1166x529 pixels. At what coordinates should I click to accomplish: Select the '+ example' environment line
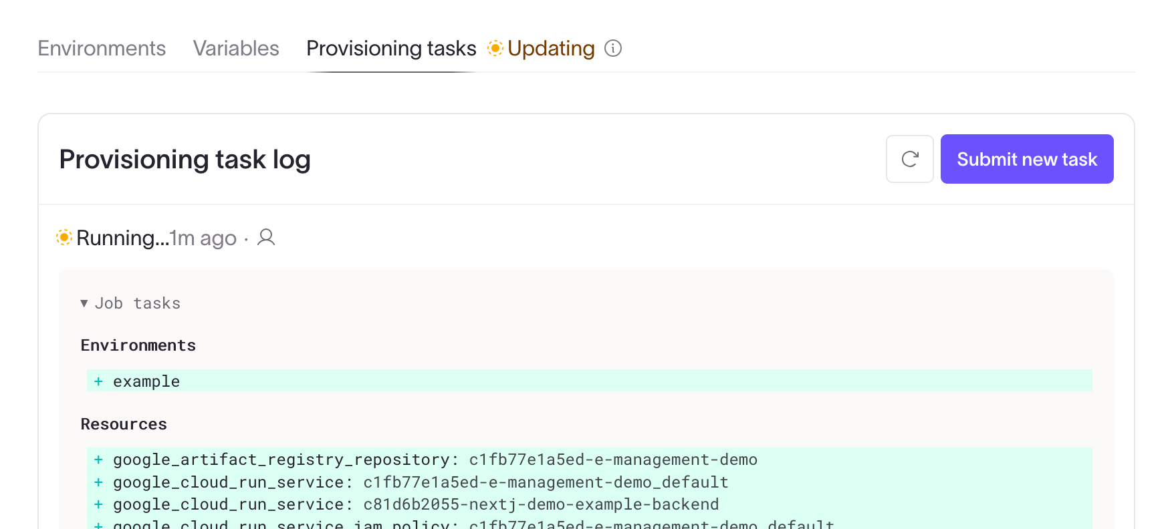pos(590,381)
